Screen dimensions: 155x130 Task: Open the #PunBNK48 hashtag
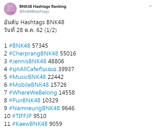[25, 100]
